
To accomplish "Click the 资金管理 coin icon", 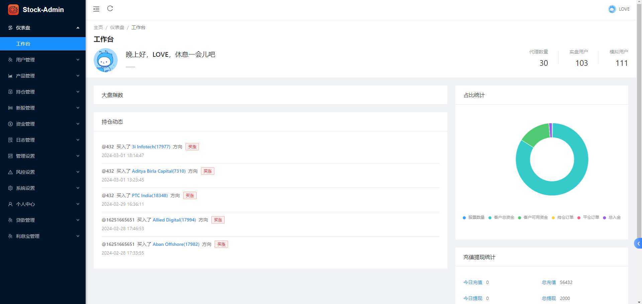I will (10, 124).
